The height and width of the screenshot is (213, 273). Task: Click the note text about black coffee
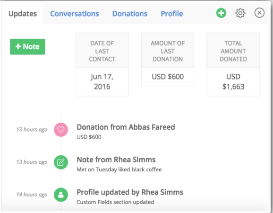(119, 169)
